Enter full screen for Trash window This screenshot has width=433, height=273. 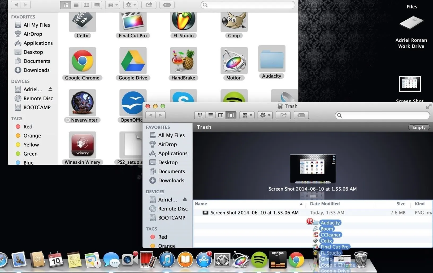(428, 106)
